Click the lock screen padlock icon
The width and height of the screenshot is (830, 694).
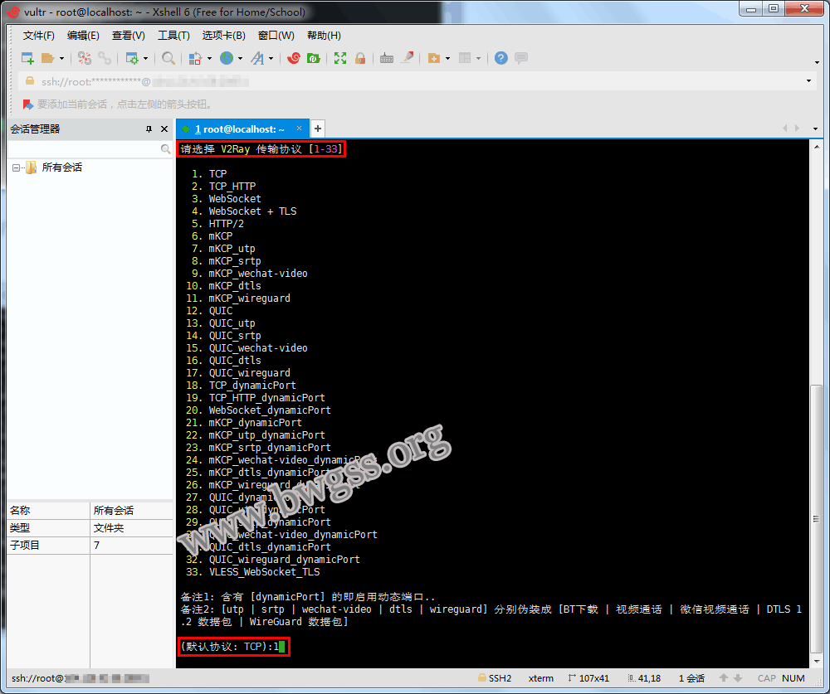[x=360, y=58]
